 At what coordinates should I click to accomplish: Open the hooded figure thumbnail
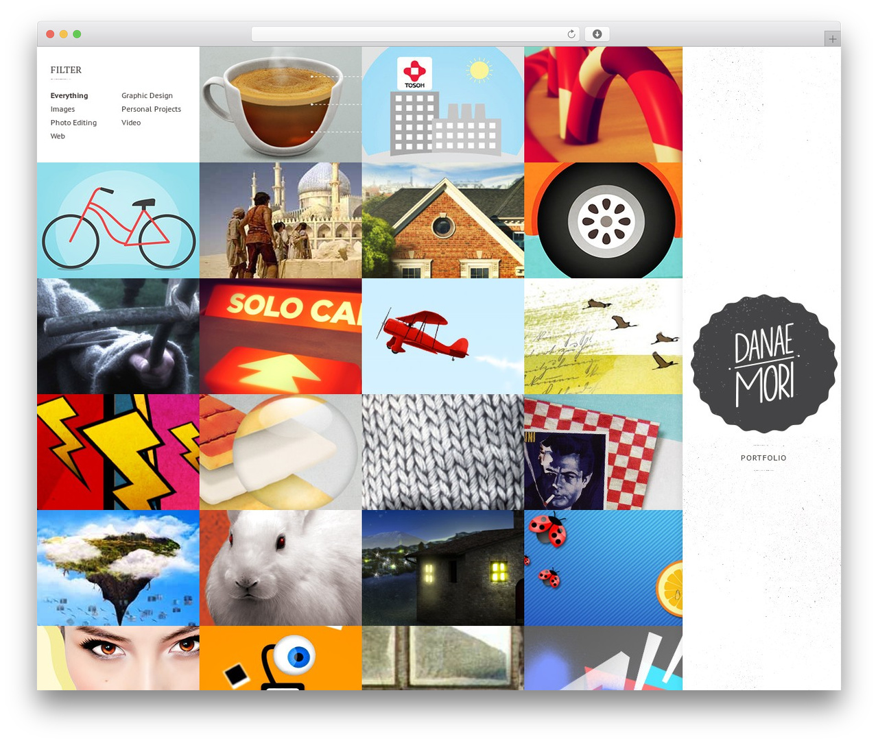point(118,336)
